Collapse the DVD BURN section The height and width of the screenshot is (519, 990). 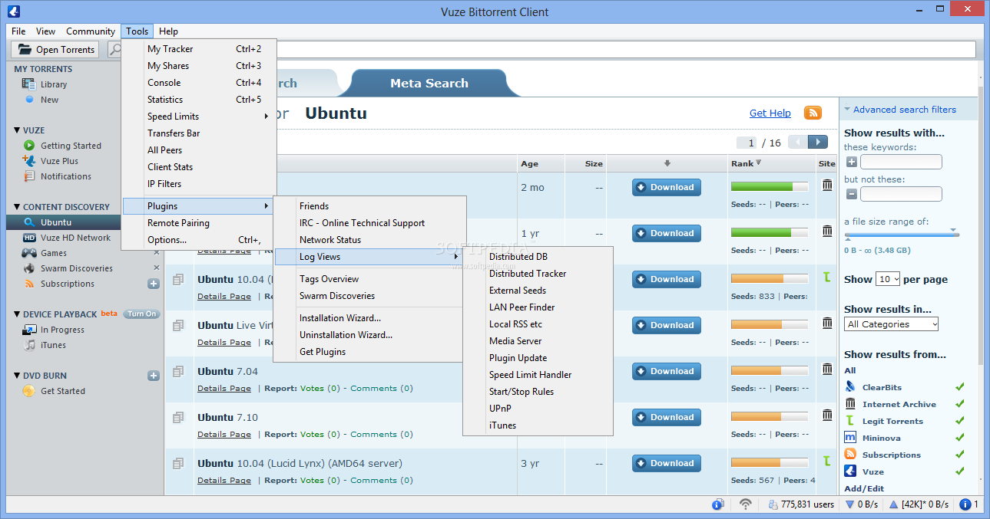point(17,376)
